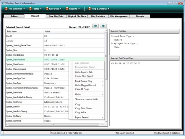Click the File Selection toolbar icon

tap(7, 9)
